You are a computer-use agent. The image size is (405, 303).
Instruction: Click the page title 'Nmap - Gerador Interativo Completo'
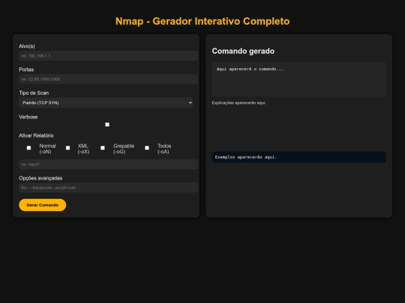[x=202, y=21]
